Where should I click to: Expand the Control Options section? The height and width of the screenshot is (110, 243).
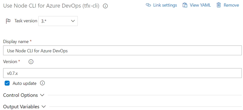click(x=24, y=95)
